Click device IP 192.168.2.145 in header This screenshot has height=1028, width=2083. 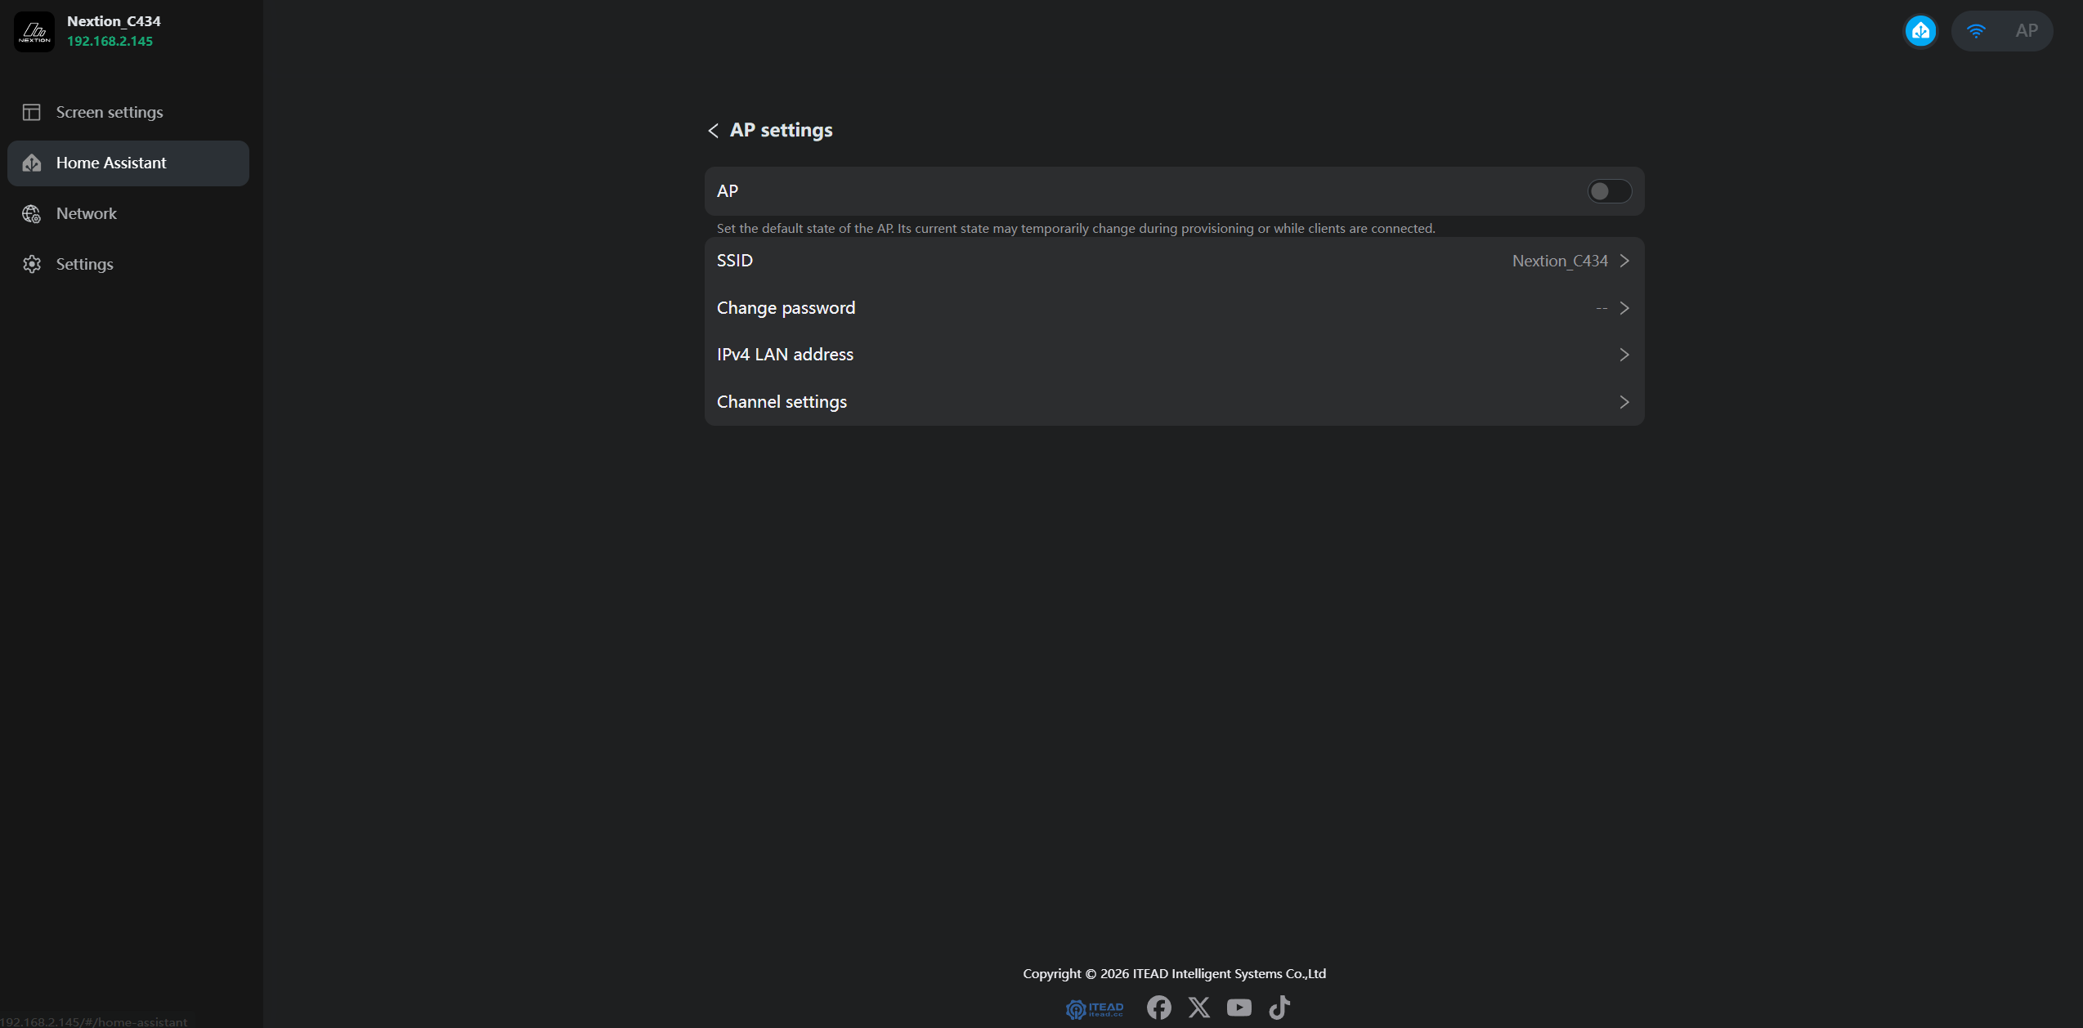coord(110,42)
